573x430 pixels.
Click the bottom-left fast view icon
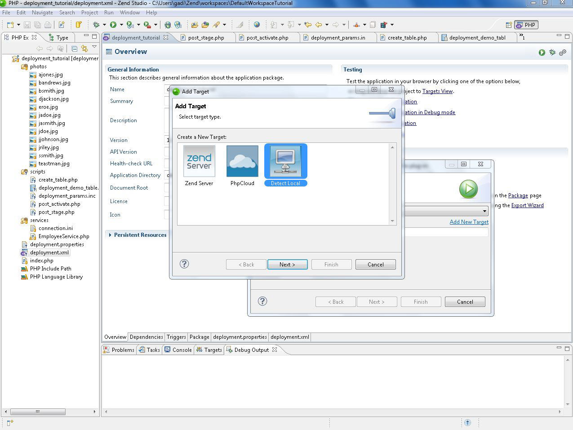pyautogui.click(x=10, y=422)
